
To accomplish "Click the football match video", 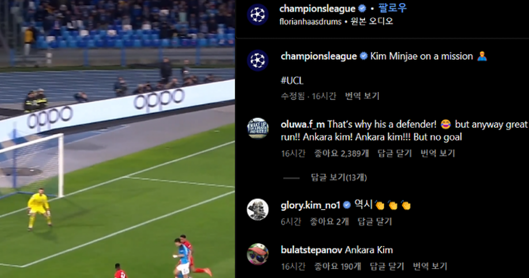I will (117, 139).
